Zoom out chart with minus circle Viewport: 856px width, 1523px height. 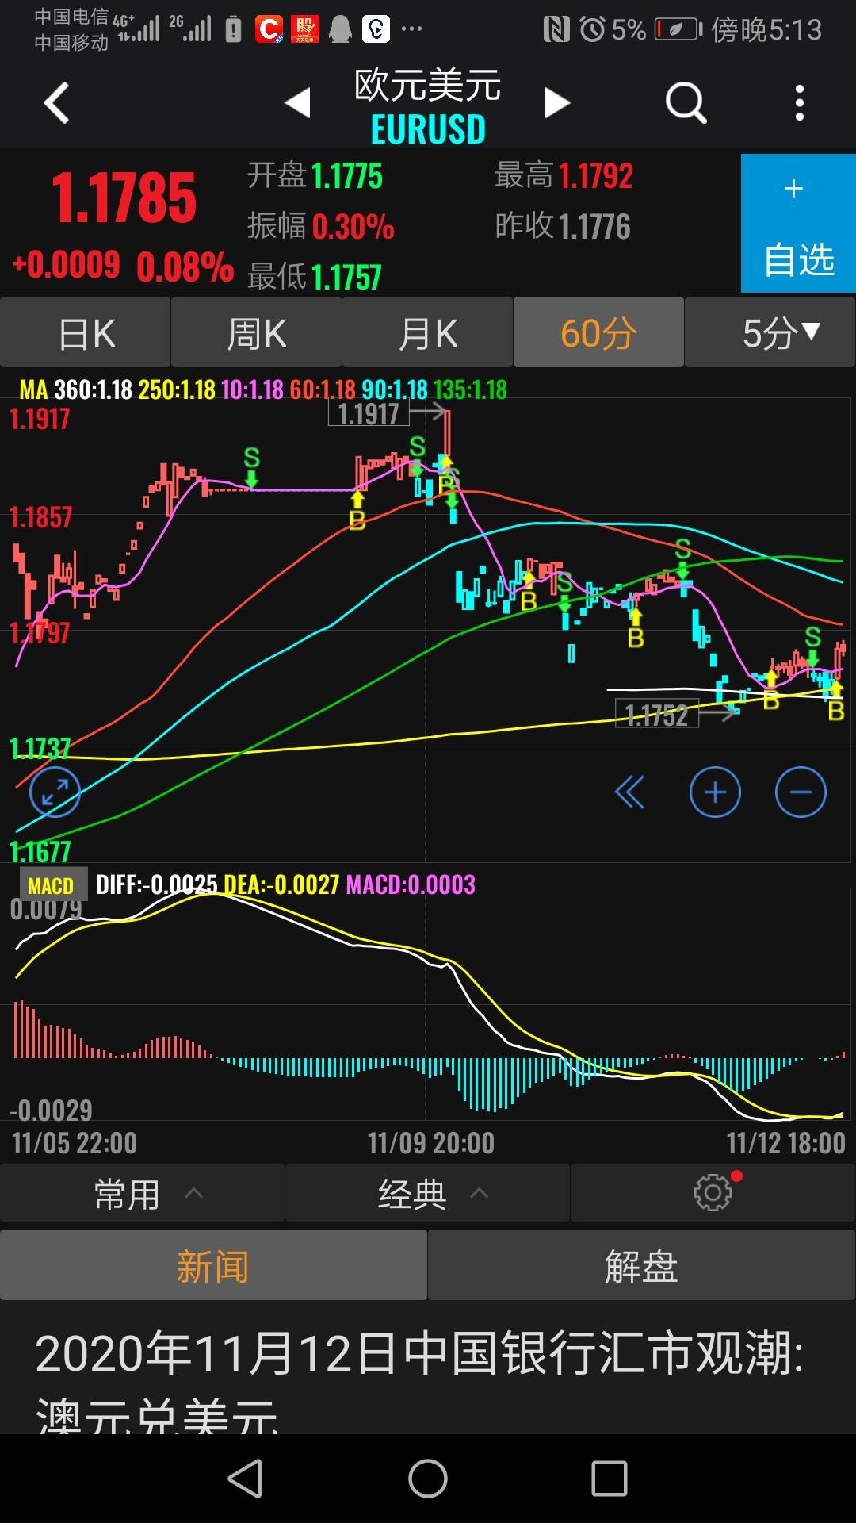pos(801,792)
